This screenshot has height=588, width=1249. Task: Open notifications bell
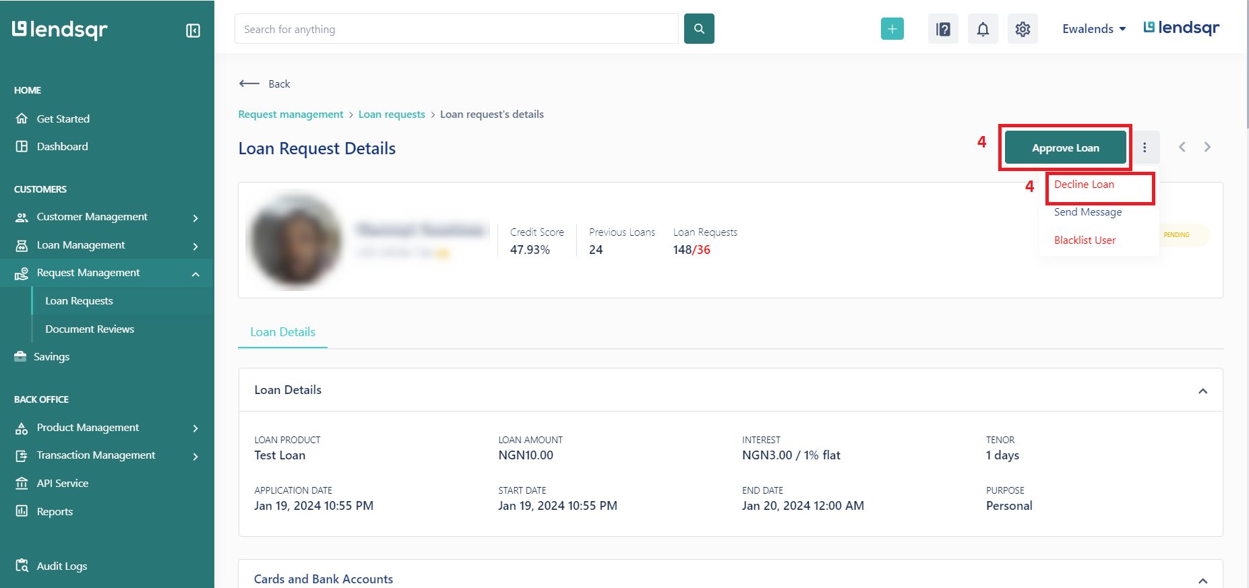point(983,29)
